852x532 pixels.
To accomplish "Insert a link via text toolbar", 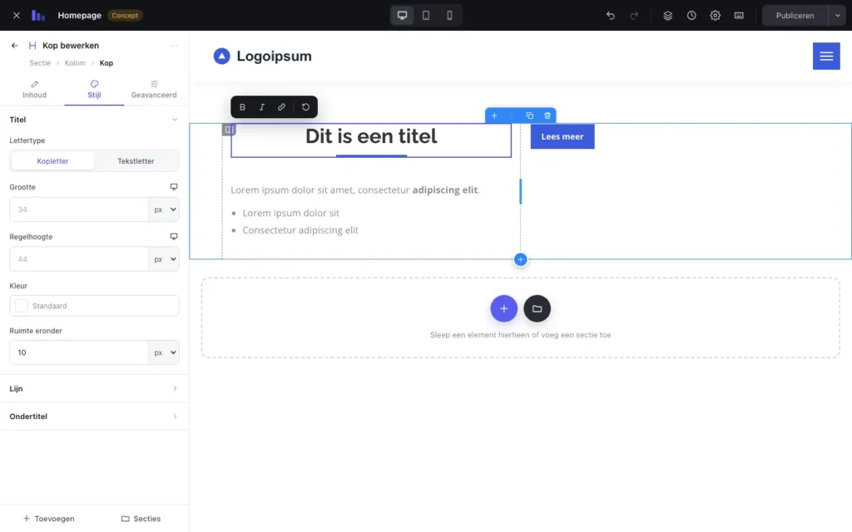I will tap(281, 107).
